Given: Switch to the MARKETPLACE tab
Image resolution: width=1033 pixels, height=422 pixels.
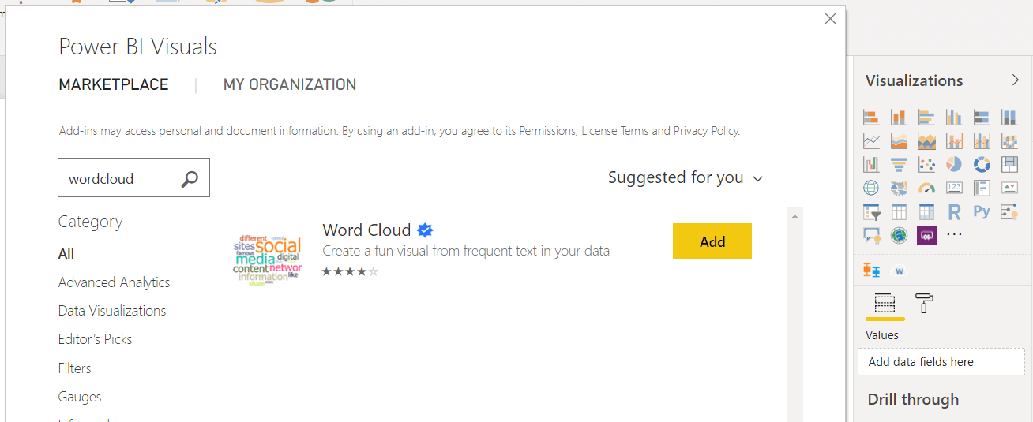Looking at the screenshot, I should pos(114,84).
